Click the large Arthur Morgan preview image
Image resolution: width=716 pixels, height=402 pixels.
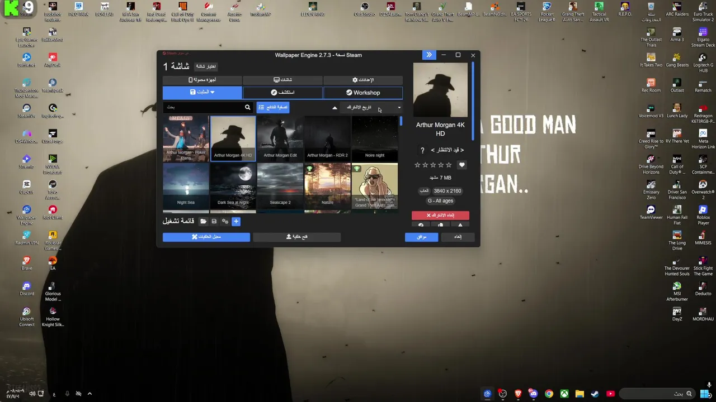pyautogui.click(x=440, y=90)
